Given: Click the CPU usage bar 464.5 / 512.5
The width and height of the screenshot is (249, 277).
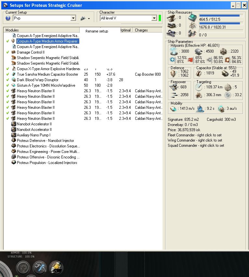Looking at the screenshot, I should [x=221, y=16].
